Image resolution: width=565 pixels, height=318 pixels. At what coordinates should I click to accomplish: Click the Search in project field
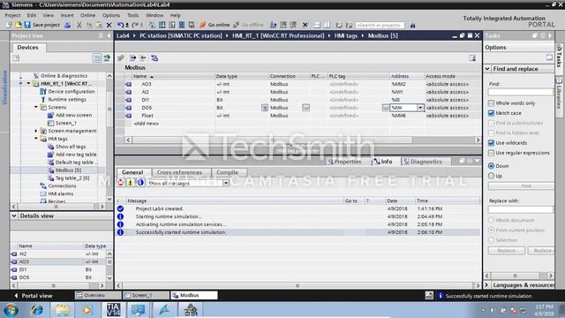(380, 26)
